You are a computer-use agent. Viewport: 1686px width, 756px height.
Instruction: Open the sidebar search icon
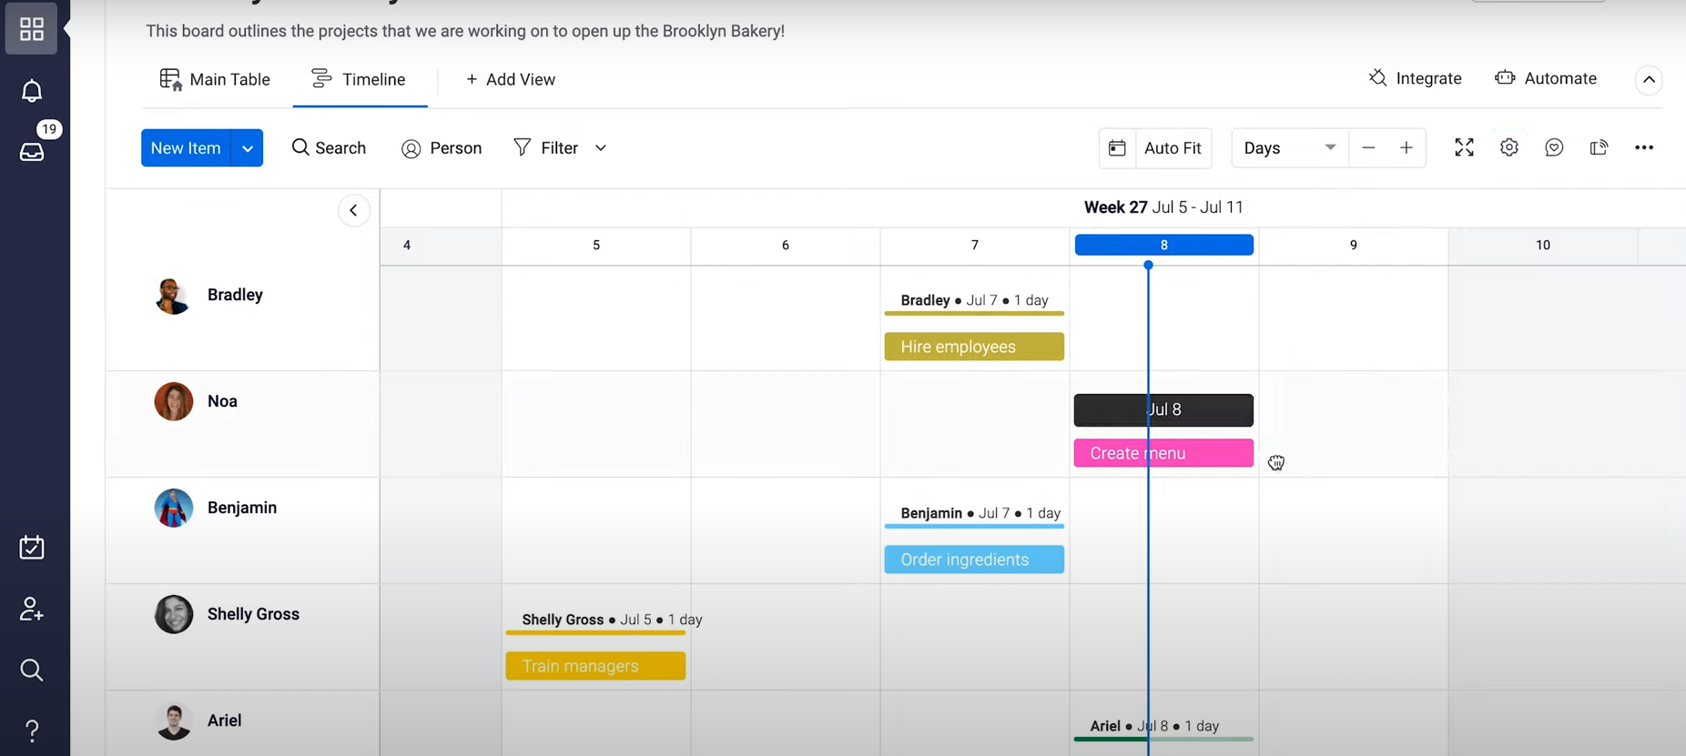pos(32,670)
